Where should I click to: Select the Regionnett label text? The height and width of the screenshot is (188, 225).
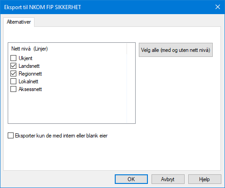tap(30, 74)
